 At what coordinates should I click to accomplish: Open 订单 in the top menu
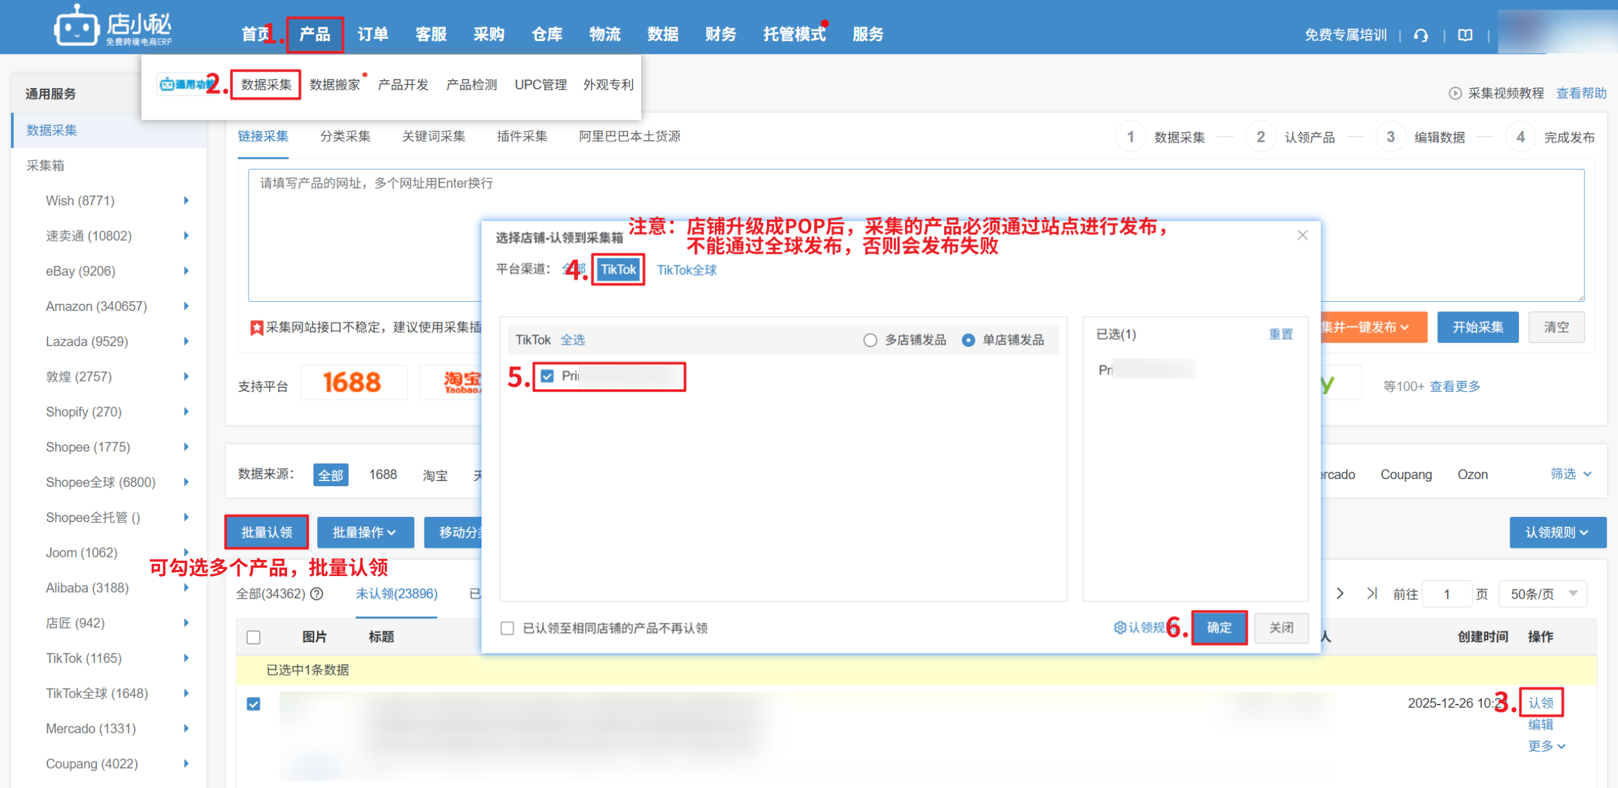(373, 34)
